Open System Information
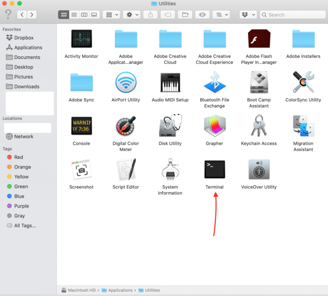The height and width of the screenshot is (296, 328). (x=170, y=169)
